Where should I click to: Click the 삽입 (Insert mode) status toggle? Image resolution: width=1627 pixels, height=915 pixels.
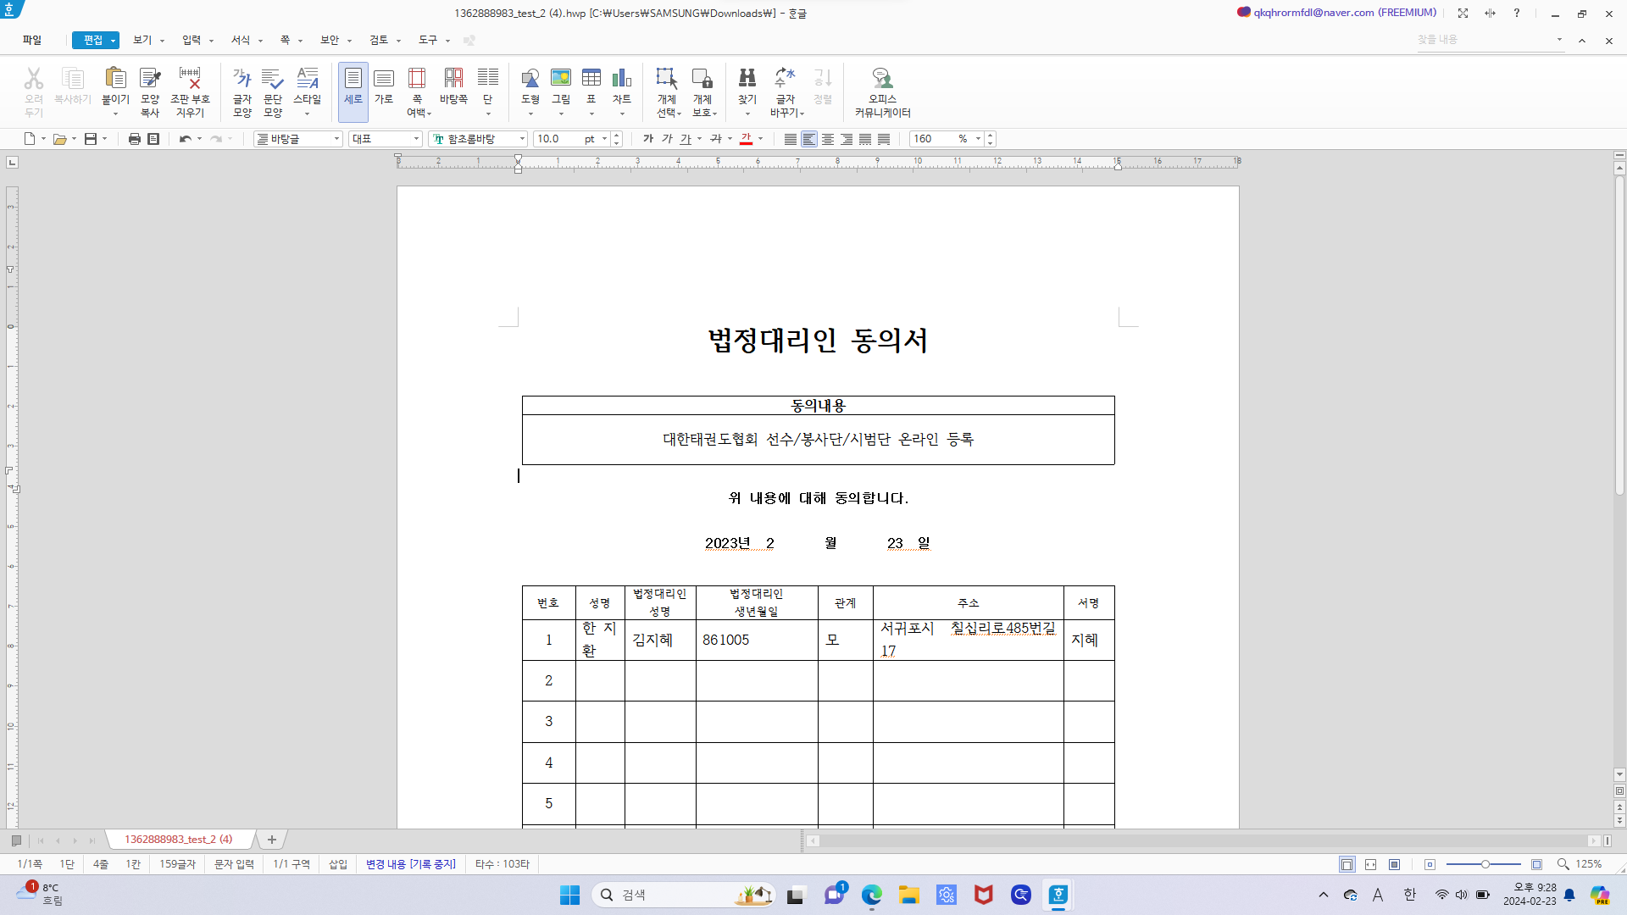pos(338,864)
